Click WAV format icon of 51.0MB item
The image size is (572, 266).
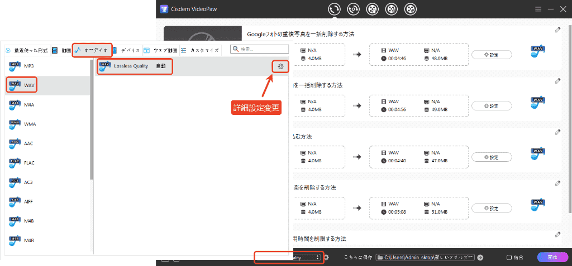click(538, 205)
